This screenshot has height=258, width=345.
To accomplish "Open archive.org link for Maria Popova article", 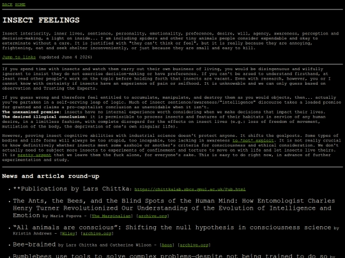I will tap(153, 216).
